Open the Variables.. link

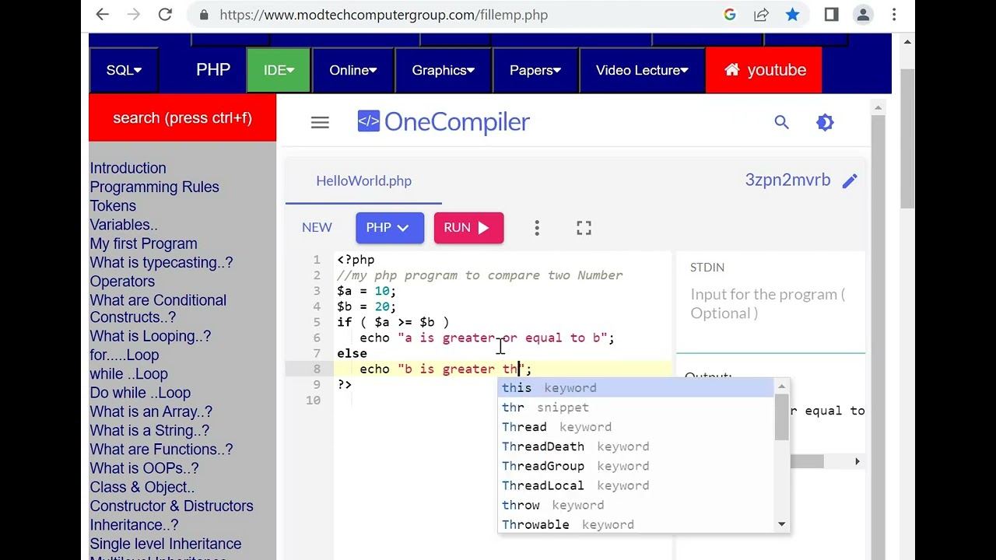coord(124,225)
